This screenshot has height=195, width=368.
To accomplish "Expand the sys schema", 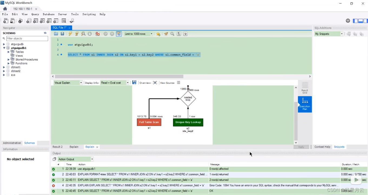I will 4,75.
